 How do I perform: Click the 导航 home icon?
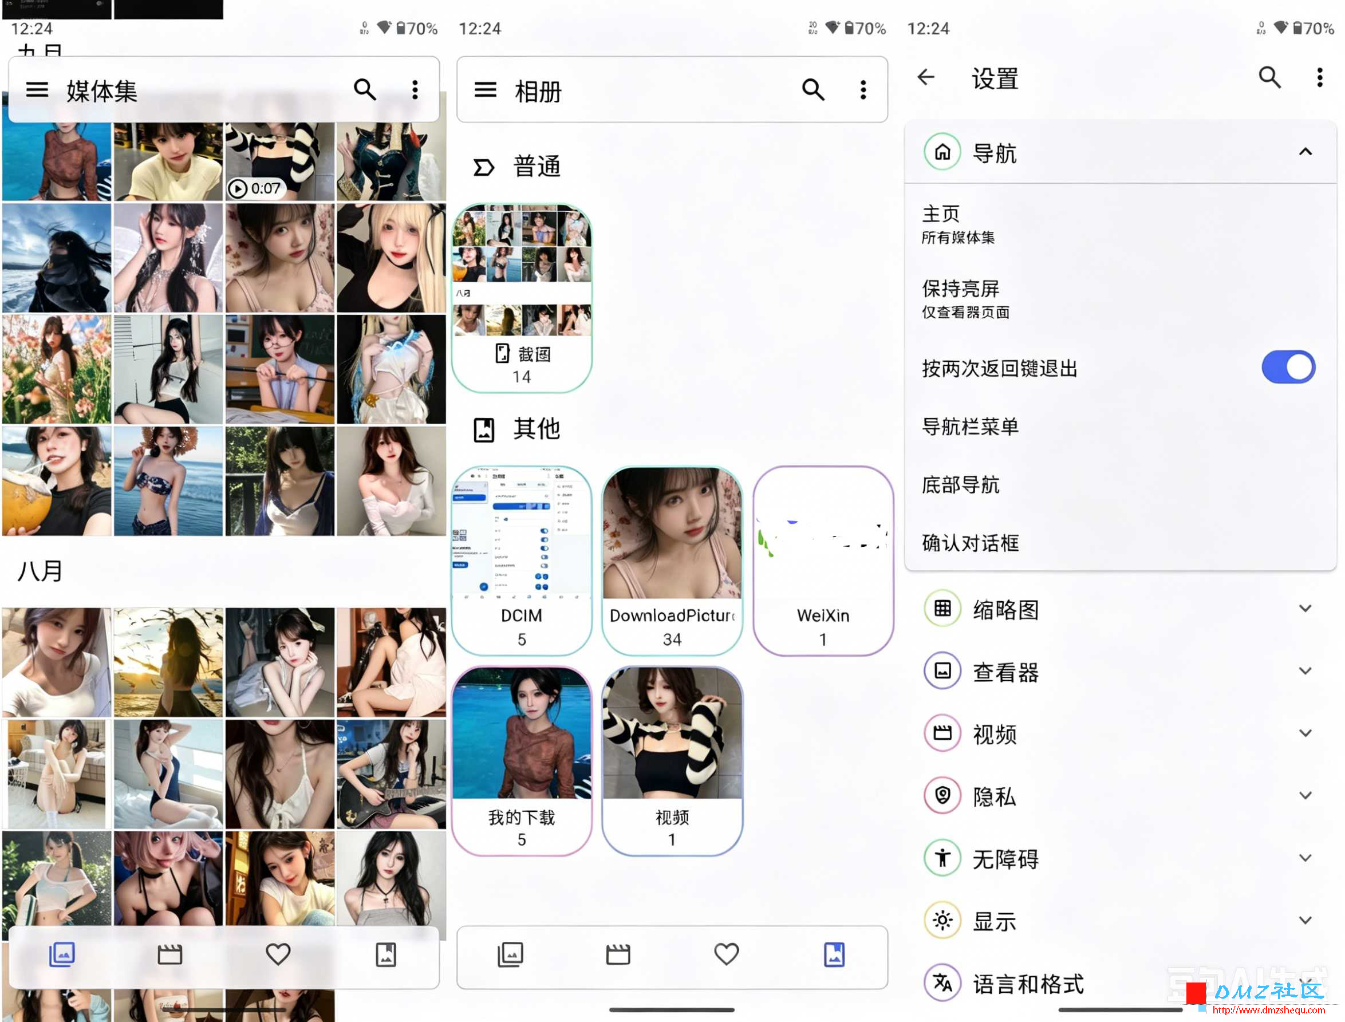tap(942, 152)
